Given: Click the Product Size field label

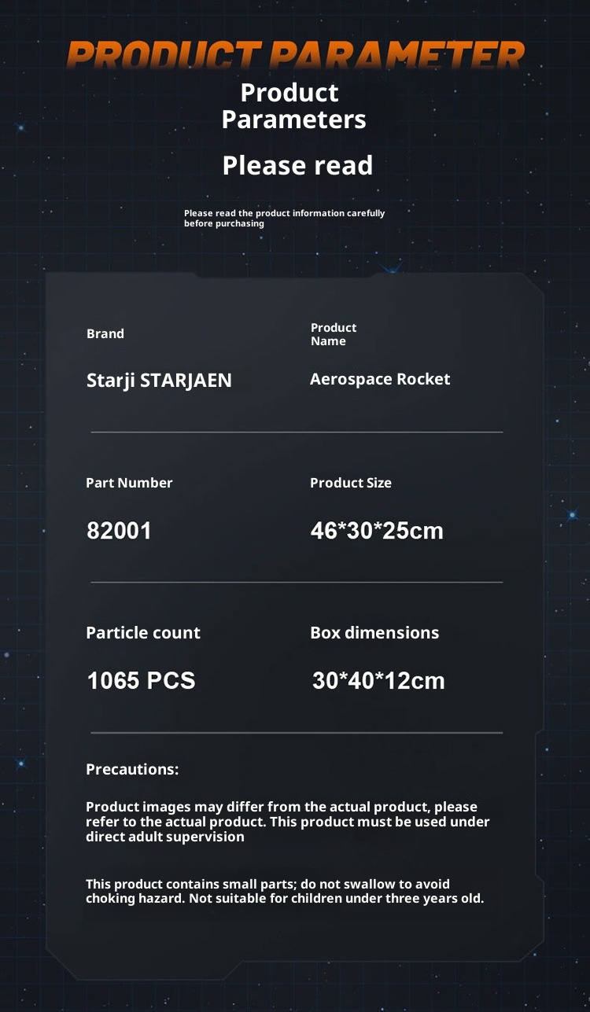Looking at the screenshot, I should point(350,483).
